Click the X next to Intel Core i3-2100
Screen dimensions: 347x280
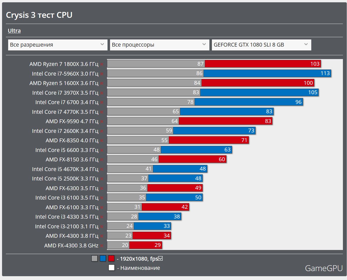[x=102, y=227]
